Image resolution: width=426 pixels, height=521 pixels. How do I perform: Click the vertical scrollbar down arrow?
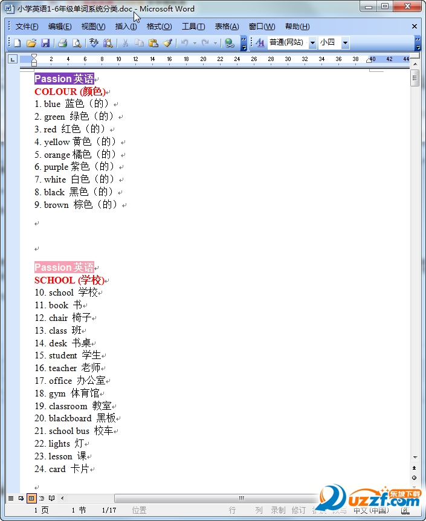(415, 458)
